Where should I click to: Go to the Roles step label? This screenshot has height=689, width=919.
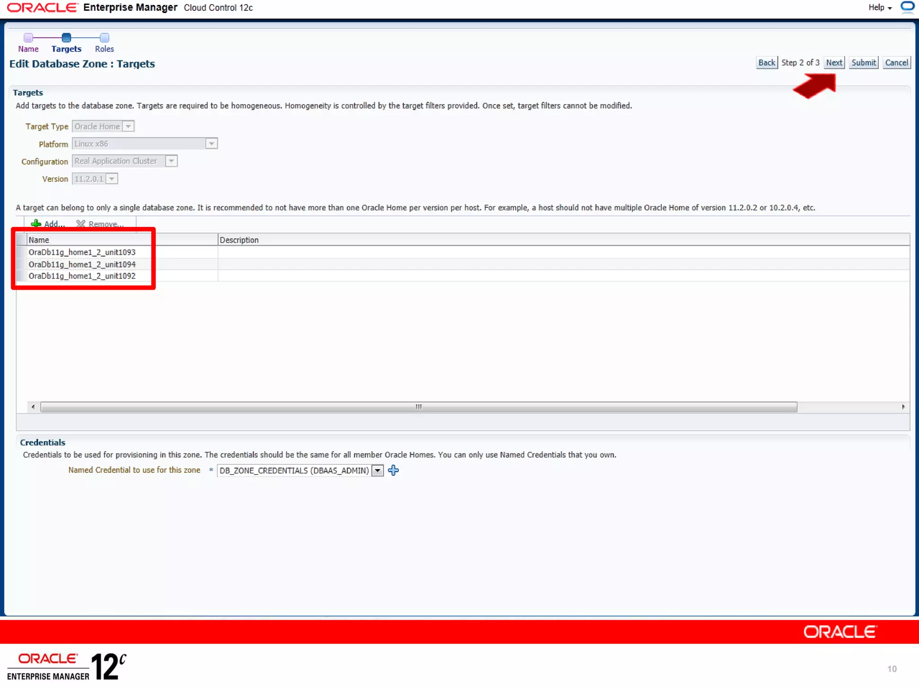tap(104, 49)
